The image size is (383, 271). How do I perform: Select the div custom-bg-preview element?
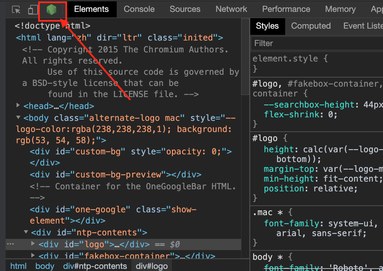click(x=116, y=175)
